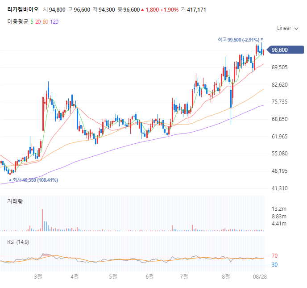The width and height of the screenshot is (307, 288).
Task: Click the 4.41m volume axis label
Action: (x=279, y=224)
